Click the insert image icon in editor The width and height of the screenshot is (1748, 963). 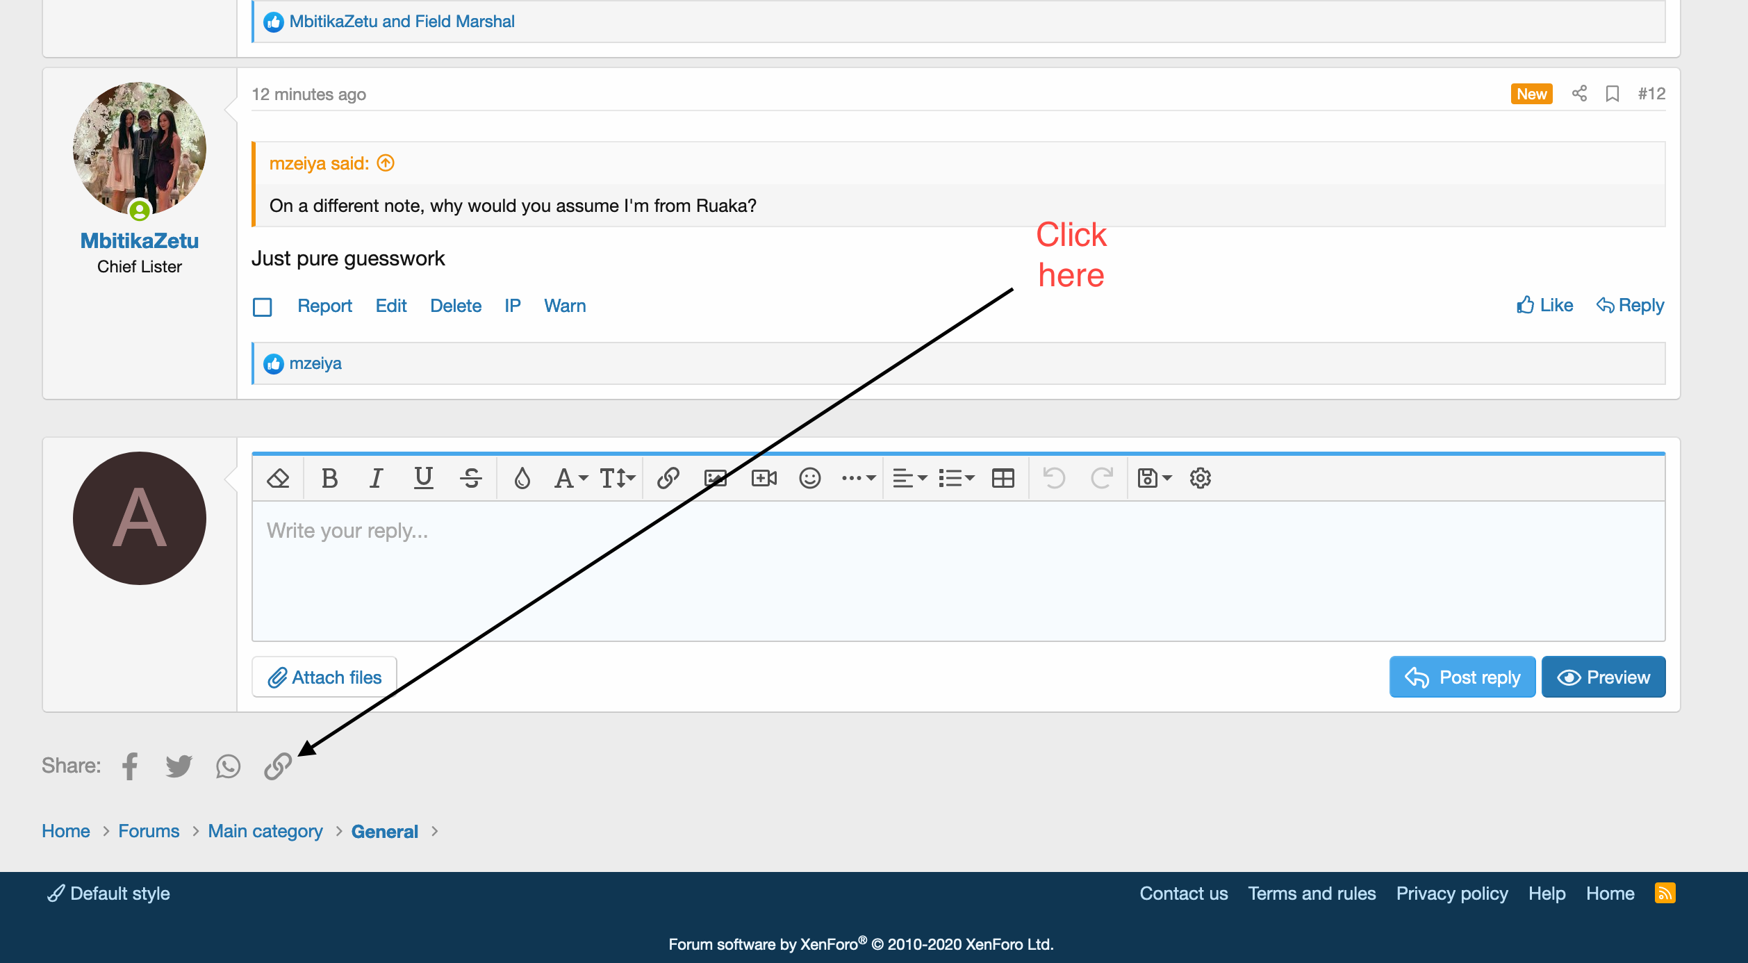coord(716,478)
